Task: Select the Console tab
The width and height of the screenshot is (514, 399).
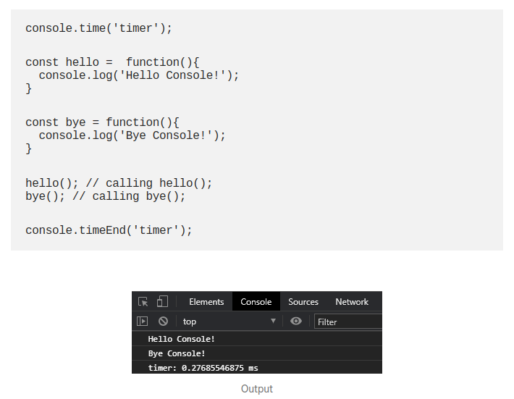Action: click(256, 302)
